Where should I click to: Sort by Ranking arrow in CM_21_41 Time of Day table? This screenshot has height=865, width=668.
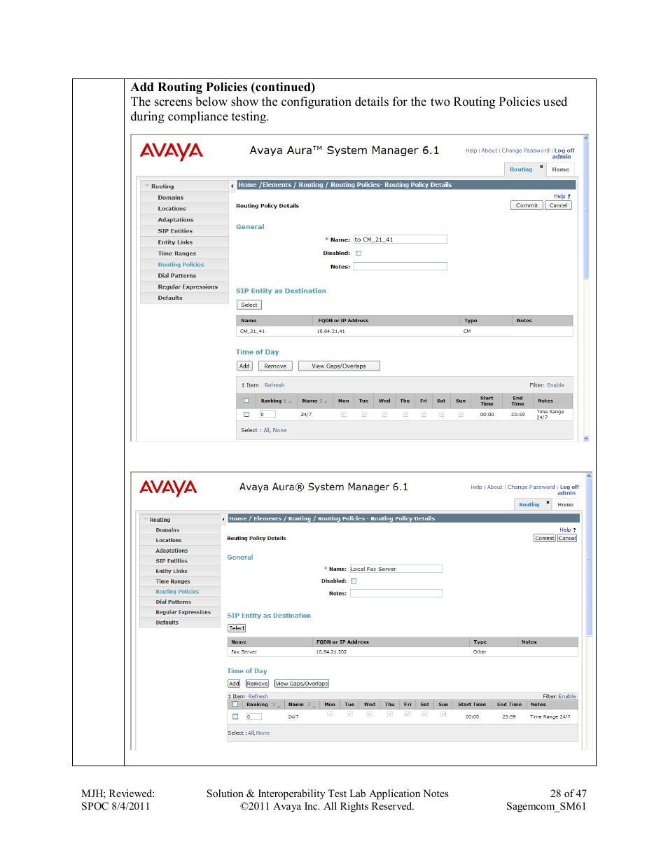click(x=291, y=401)
